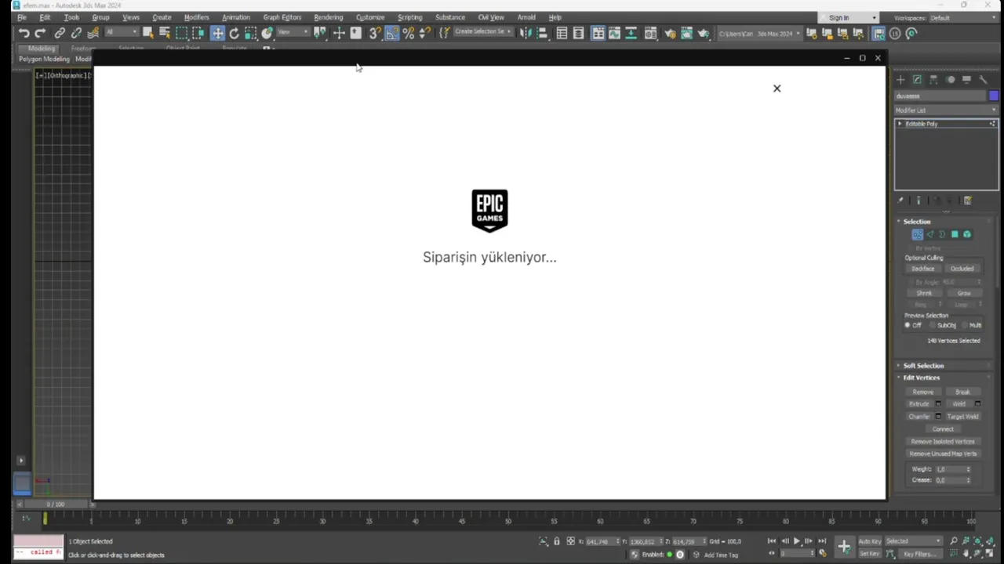
Task: Select the Off preview selection radio
Action: (x=908, y=325)
